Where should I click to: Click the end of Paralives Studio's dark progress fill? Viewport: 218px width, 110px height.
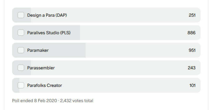(x=79, y=32)
